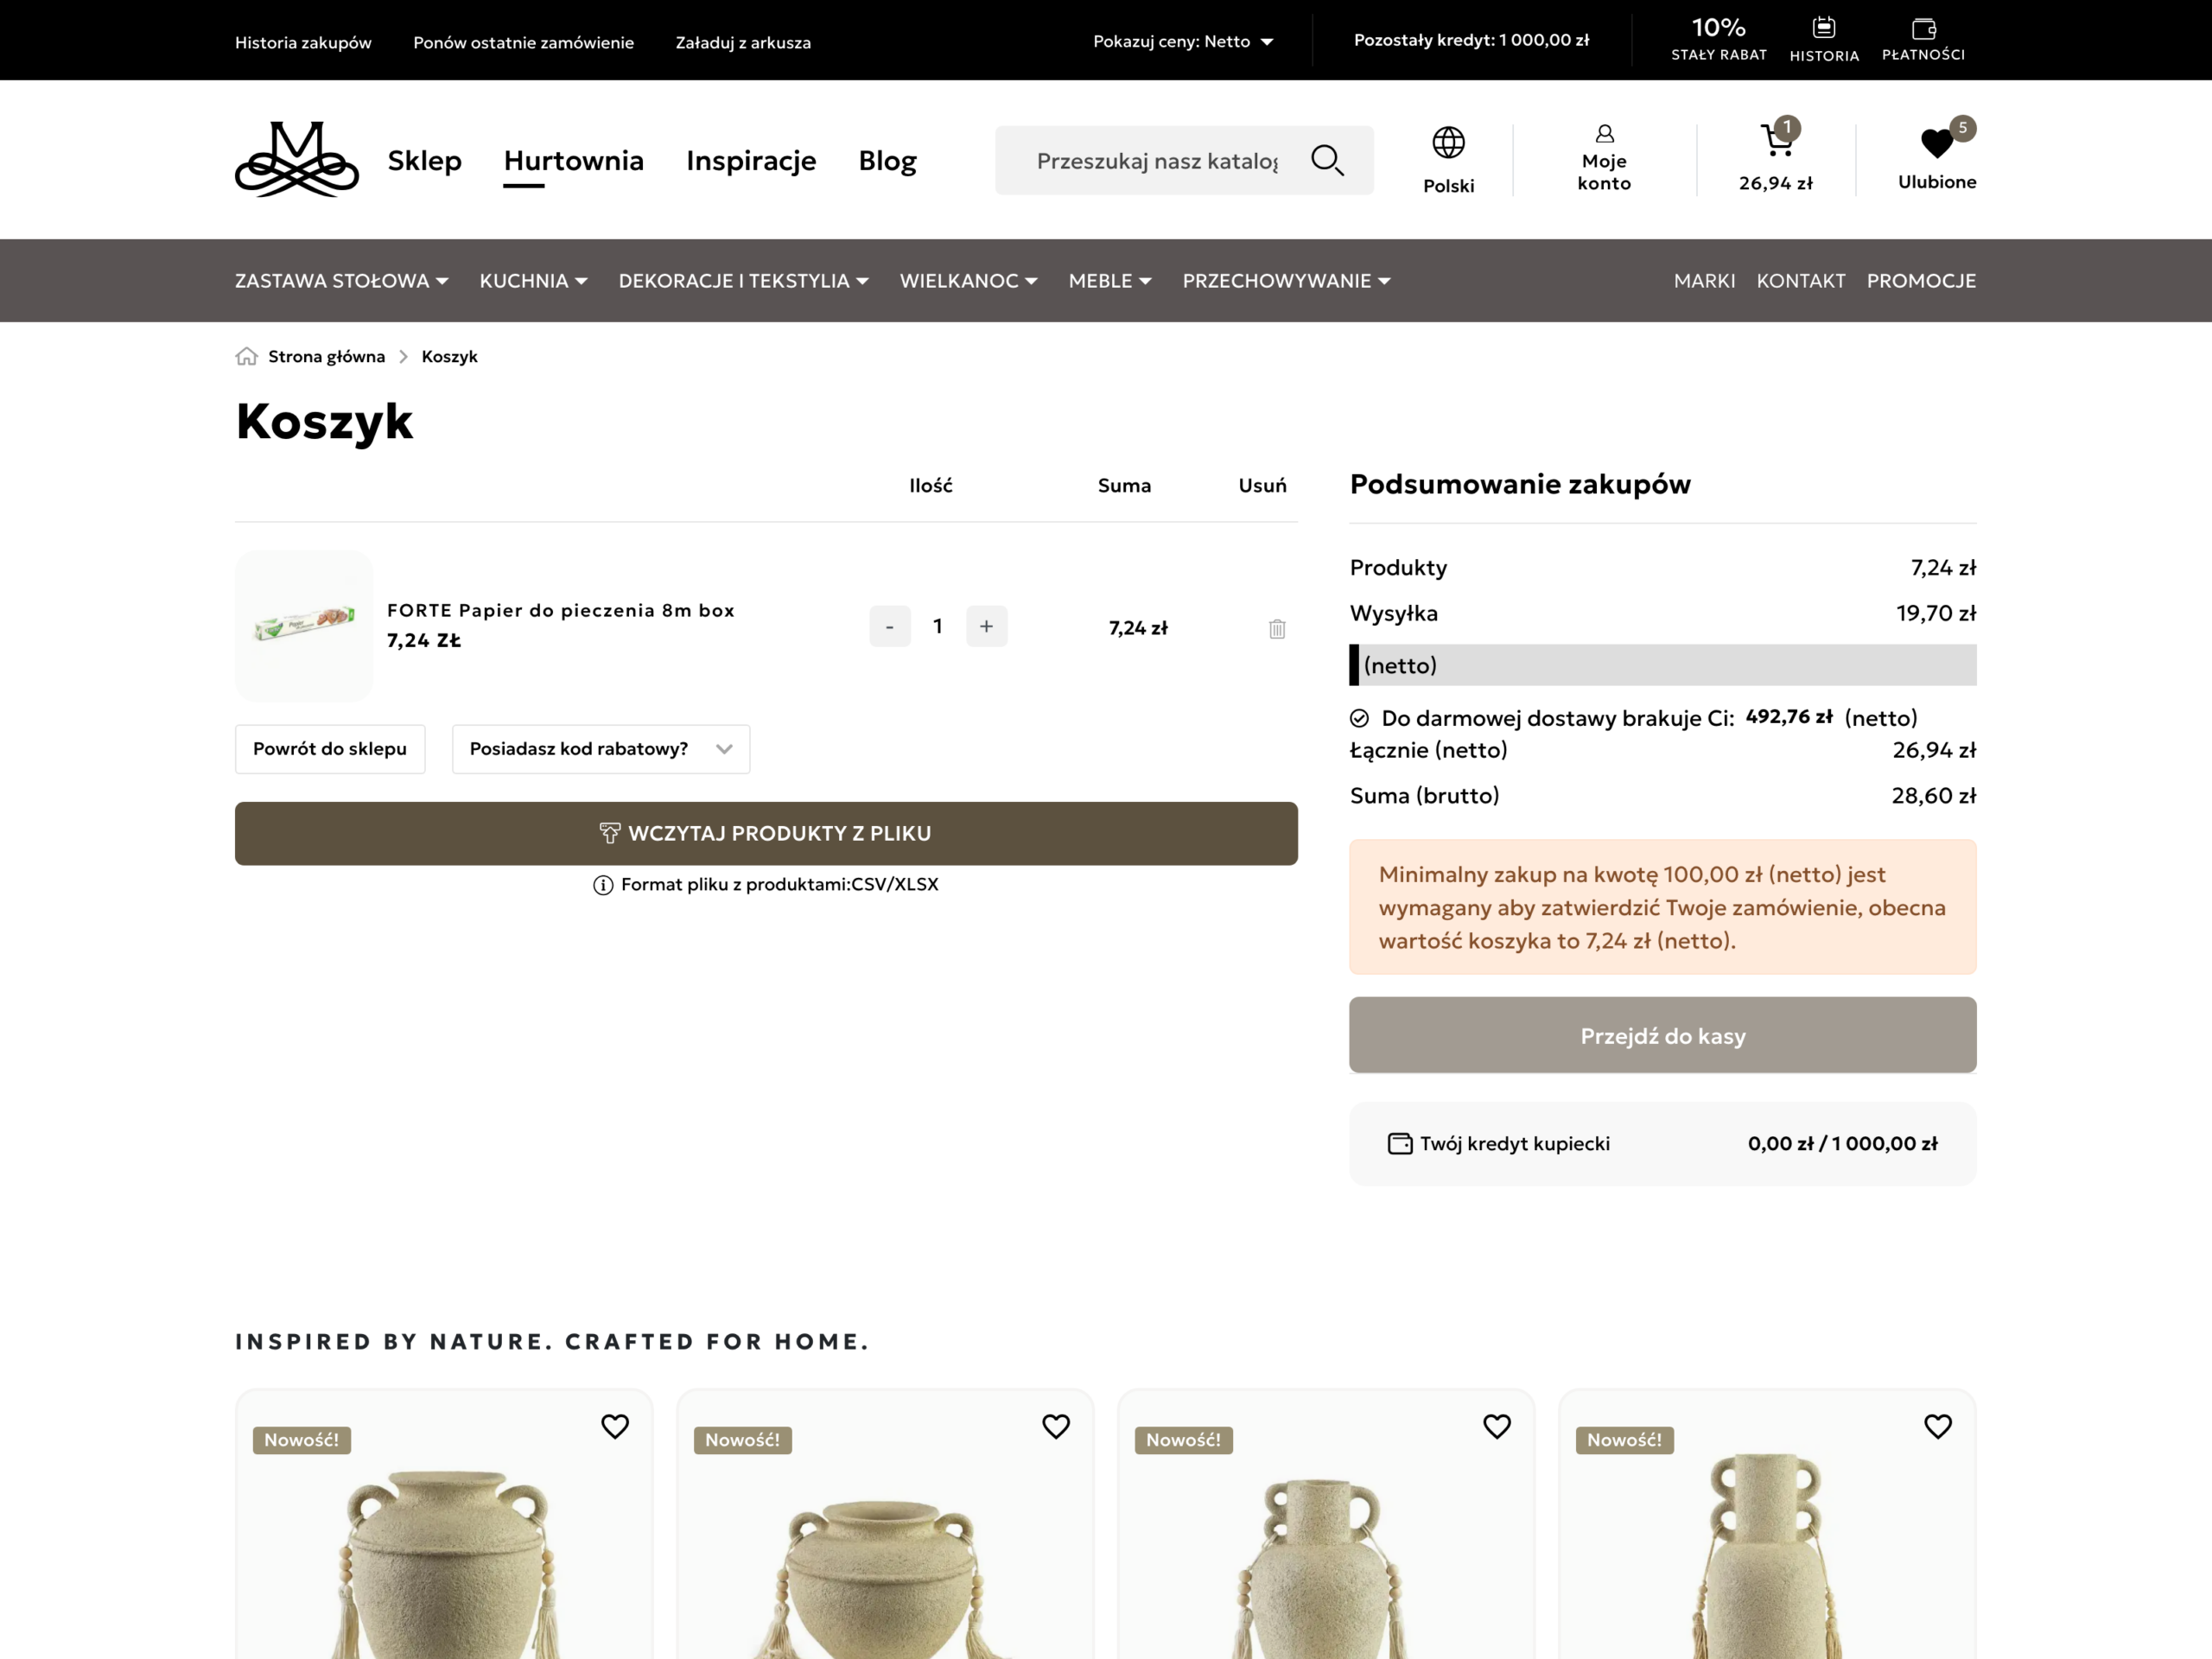Expand the ZASTAWA STOŁOWA menu
The height and width of the screenshot is (1659, 2212).
[342, 281]
